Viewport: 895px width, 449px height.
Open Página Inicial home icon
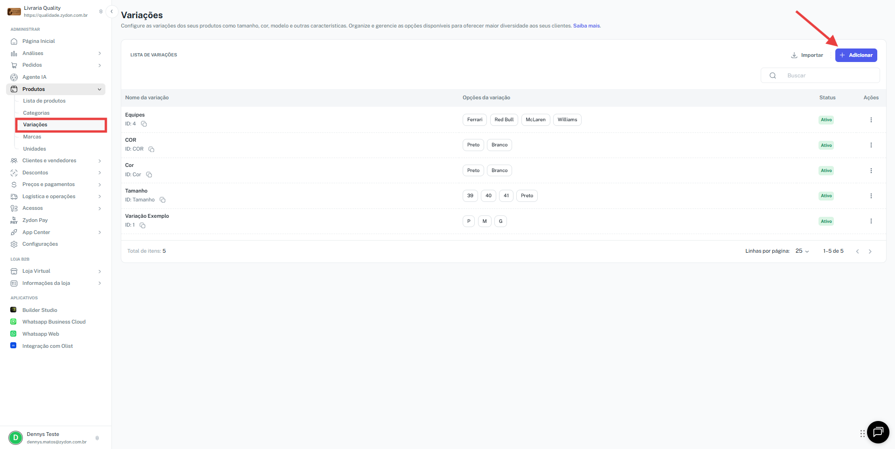[x=14, y=41]
